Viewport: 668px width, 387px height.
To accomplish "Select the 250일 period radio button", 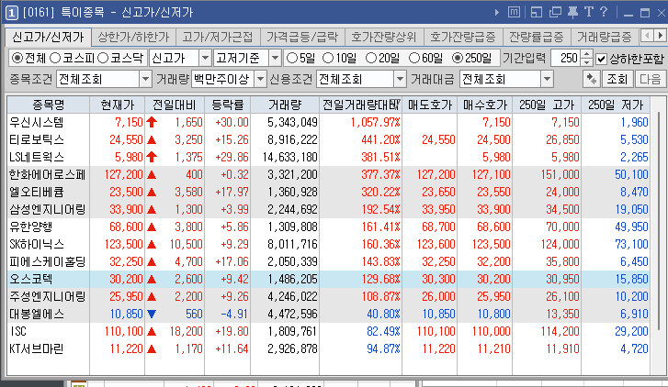I will pyautogui.click(x=458, y=58).
